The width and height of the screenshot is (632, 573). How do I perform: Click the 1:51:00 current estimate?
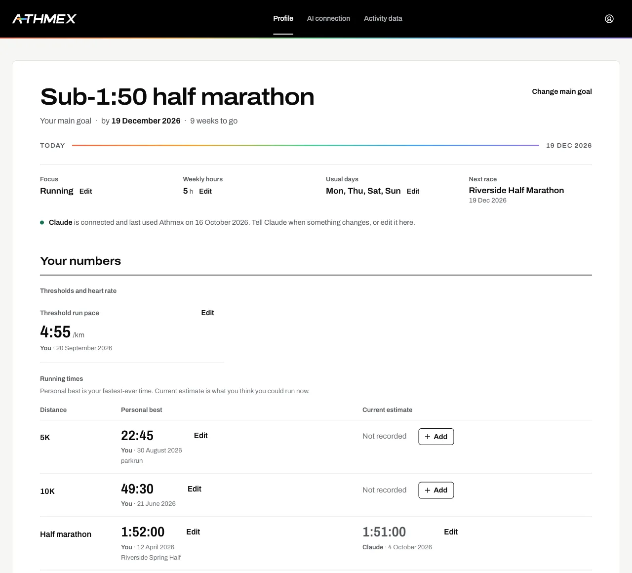click(384, 532)
